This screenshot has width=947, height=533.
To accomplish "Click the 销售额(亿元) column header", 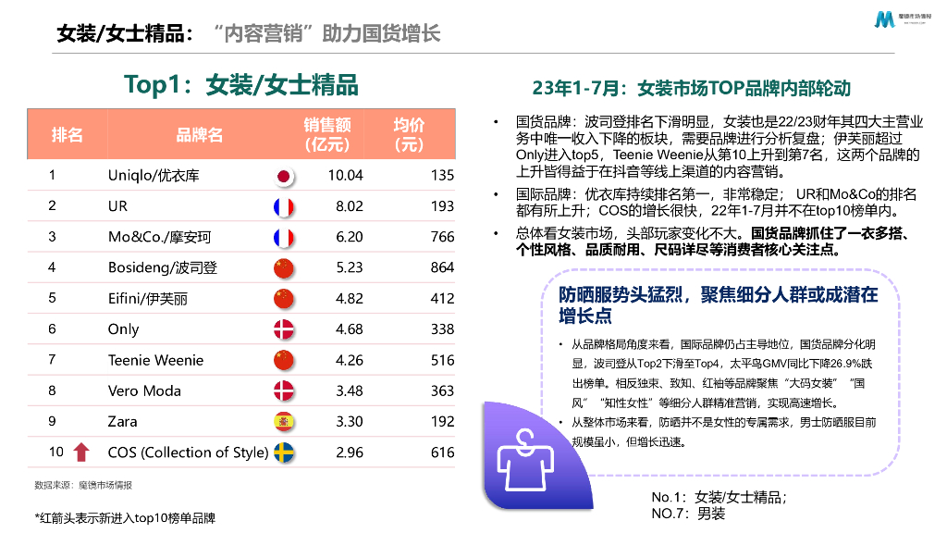I will (x=326, y=134).
